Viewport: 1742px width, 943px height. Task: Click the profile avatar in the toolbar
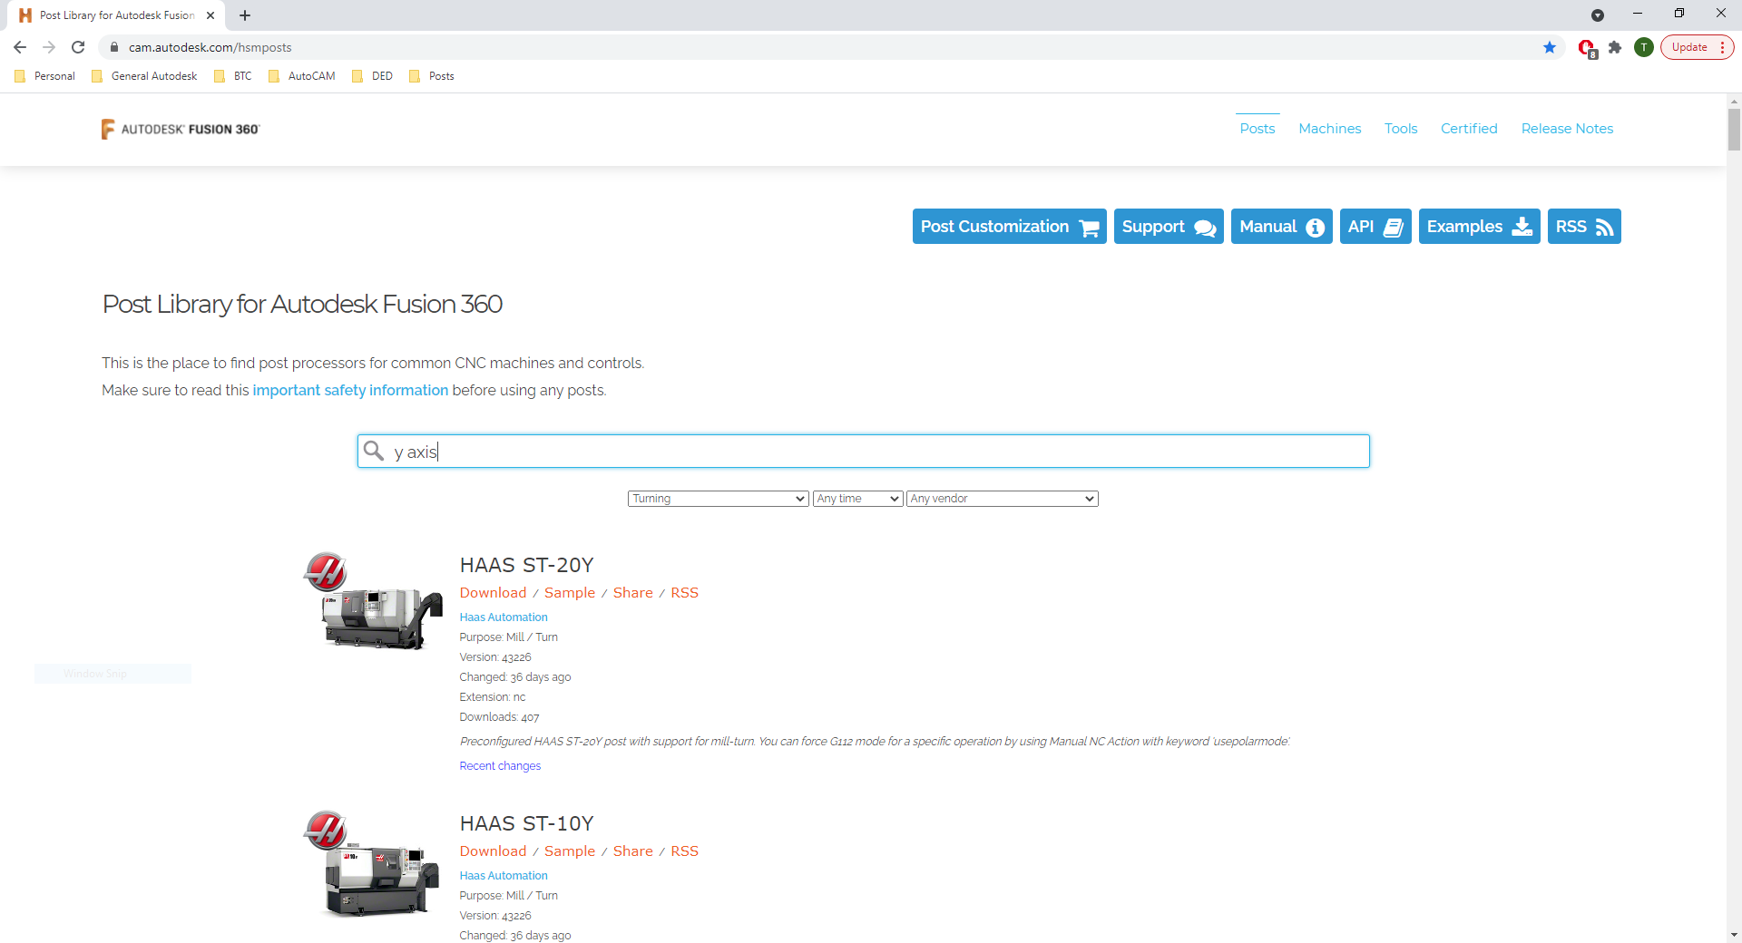(x=1644, y=47)
